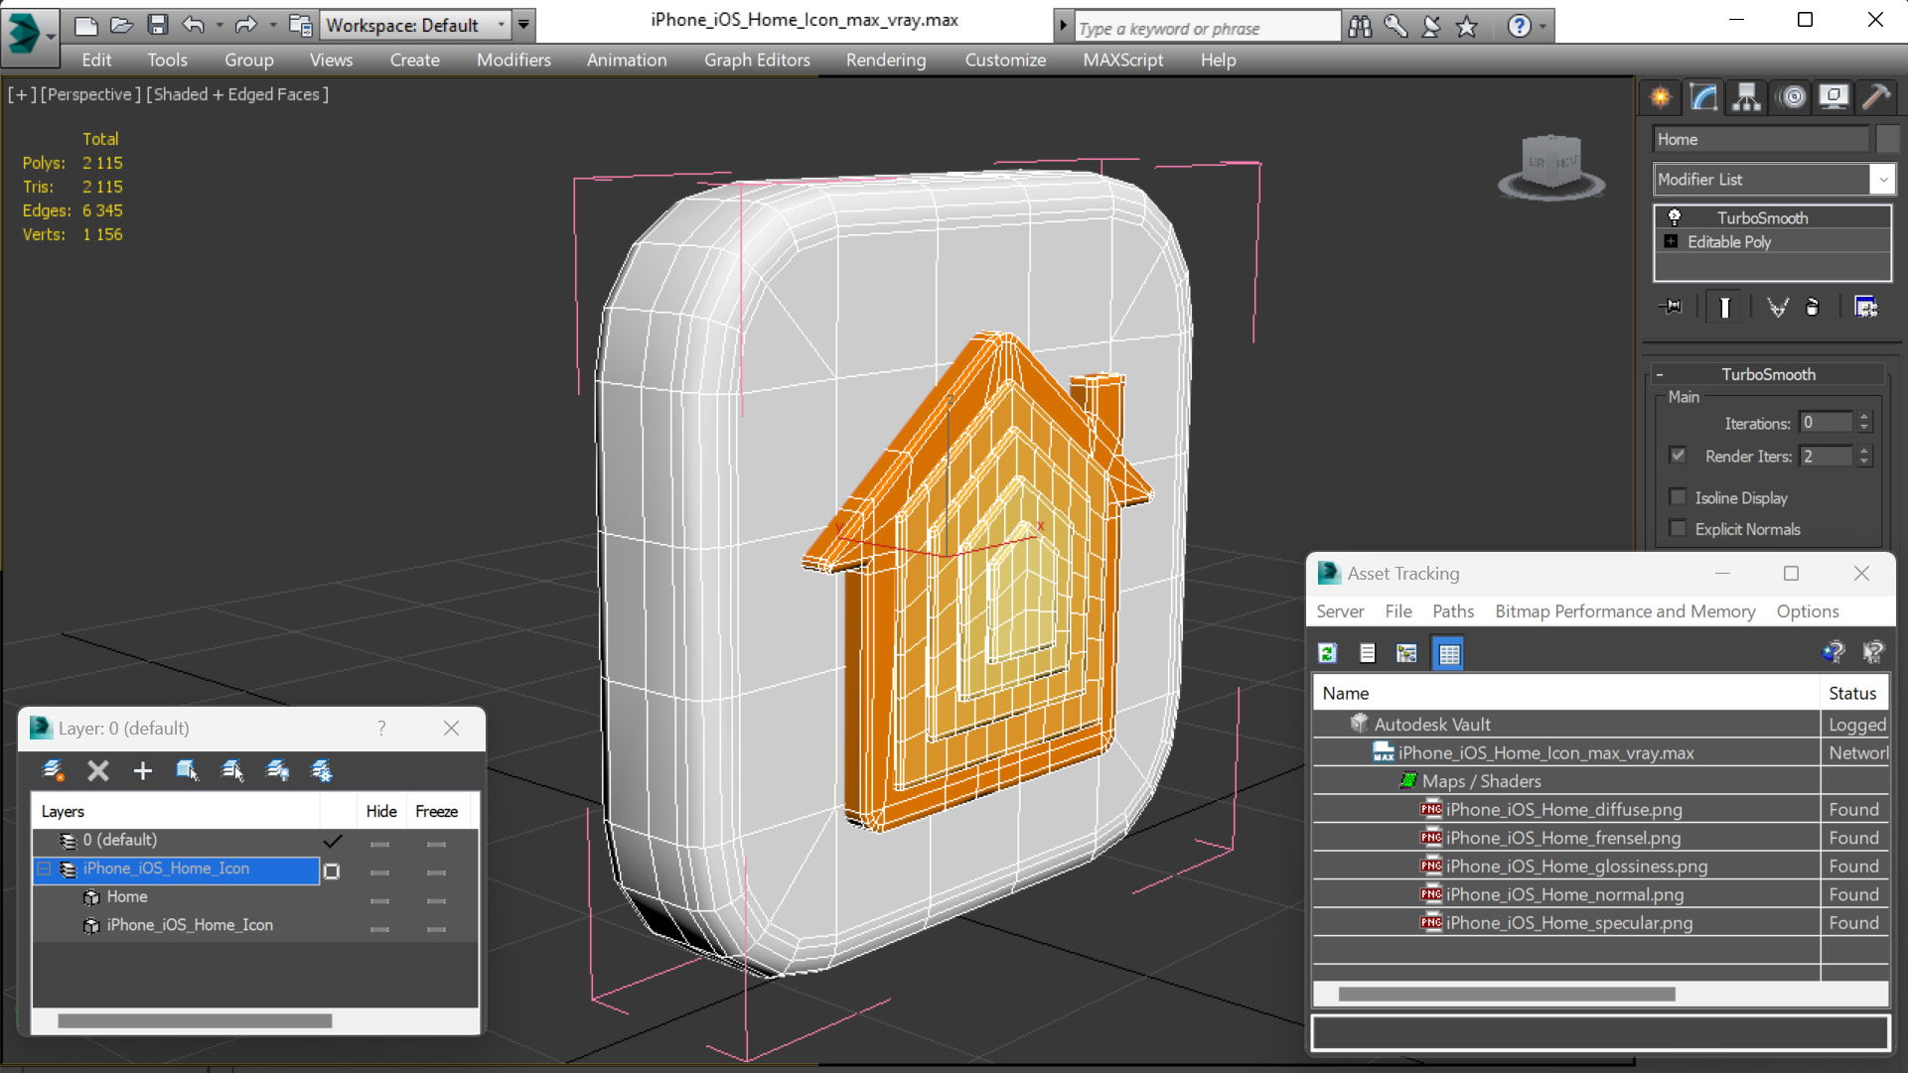Open Help icon dropdown arrow
Screen dimensions: 1908x1073
click(1542, 26)
